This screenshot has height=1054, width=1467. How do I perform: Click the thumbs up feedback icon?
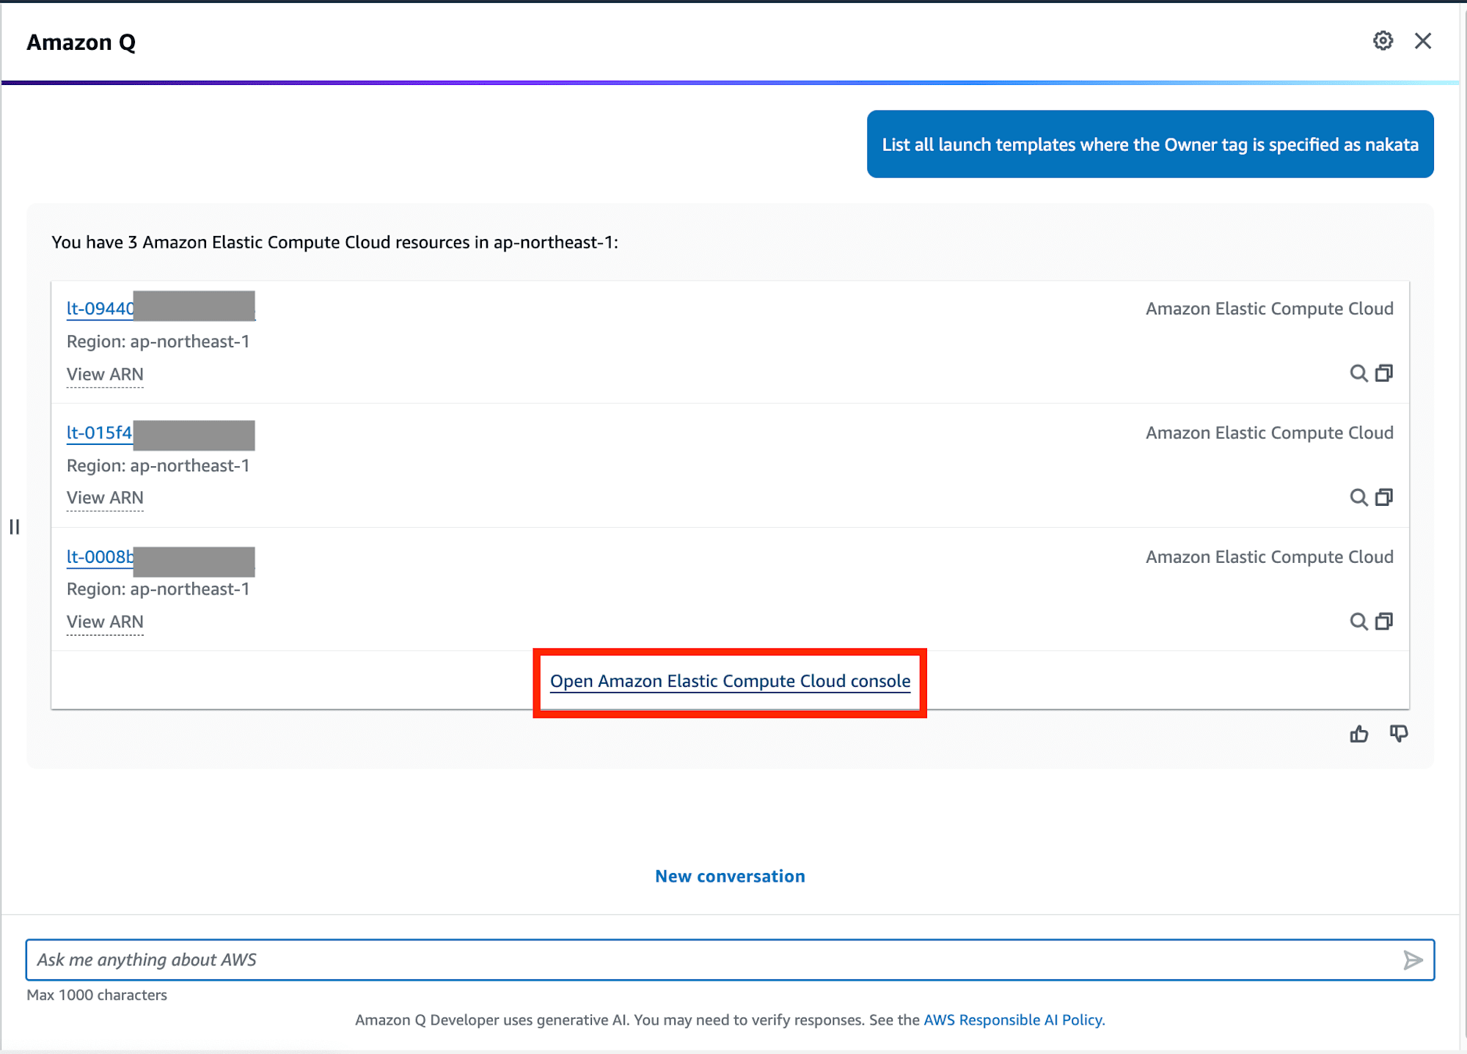click(x=1358, y=734)
